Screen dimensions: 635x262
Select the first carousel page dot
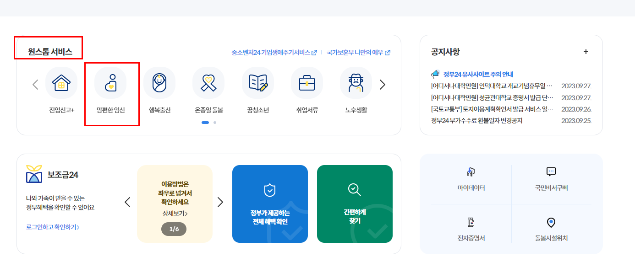[205, 123]
